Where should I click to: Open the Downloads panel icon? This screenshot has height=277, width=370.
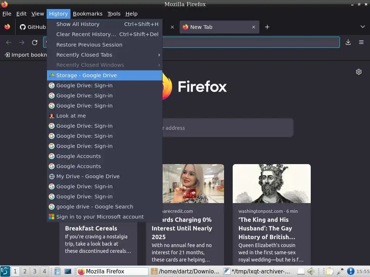click(348, 42)
